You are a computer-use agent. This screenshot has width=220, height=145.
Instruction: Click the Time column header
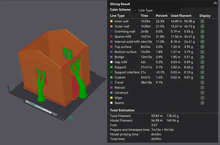coord(144,16)
